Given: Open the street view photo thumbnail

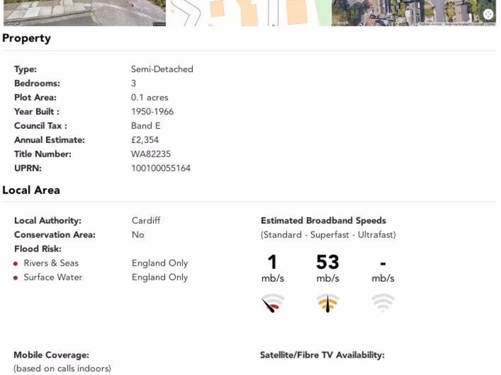Looking at the screenshot, I should [x=85, y=13].
